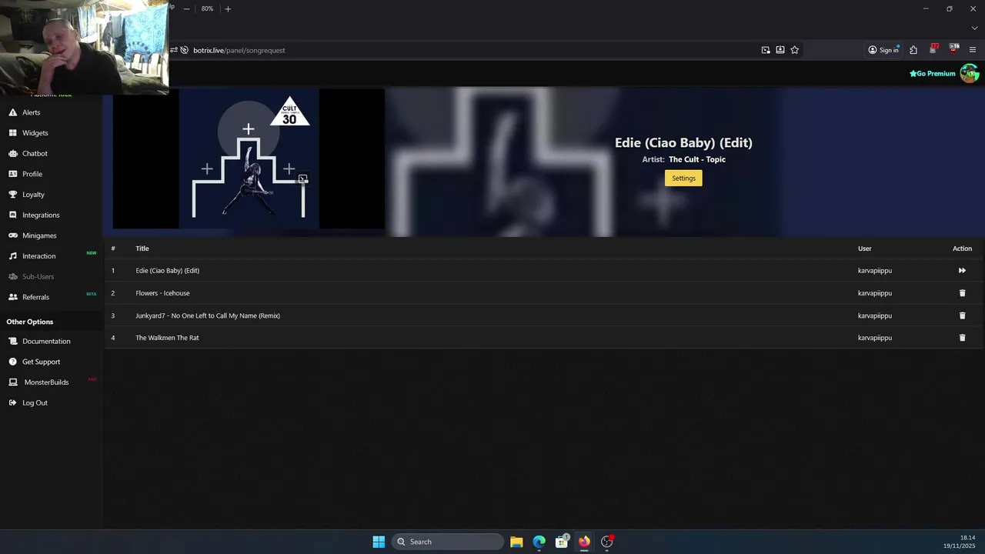Open the Windows Start menu
Viewport: 985px width, 554px height.
coord(379,542)
